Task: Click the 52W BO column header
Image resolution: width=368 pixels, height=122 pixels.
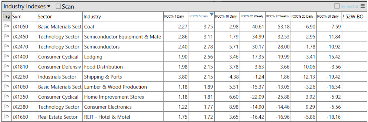Action: tap(353, 17)
